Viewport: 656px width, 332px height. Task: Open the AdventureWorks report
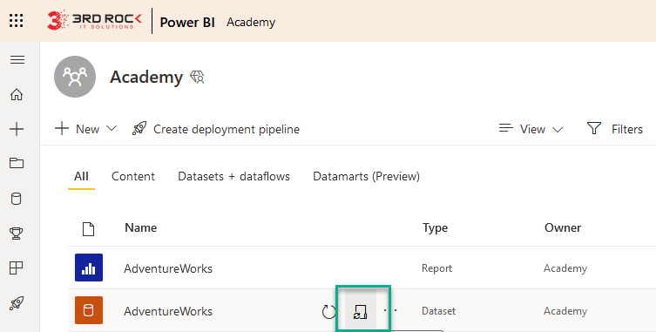(x=168, y=268)
